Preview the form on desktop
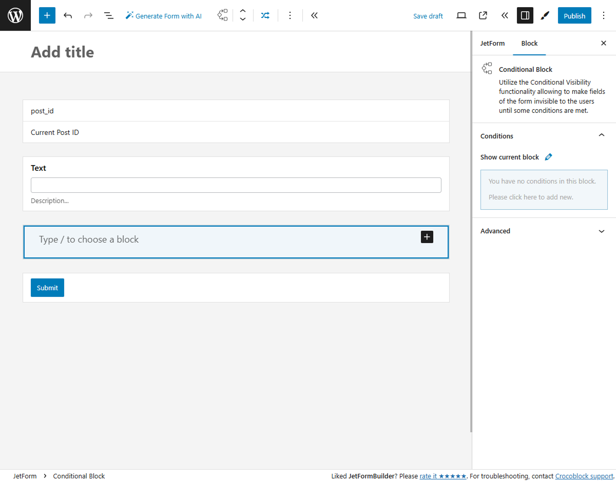Image resolution: width=616 pixels, height=482 pixels. point(461,15)
